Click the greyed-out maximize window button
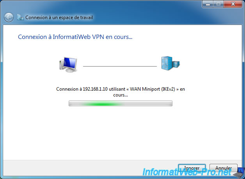The width and height of the screenshot is (245, 179). point(218,4)
